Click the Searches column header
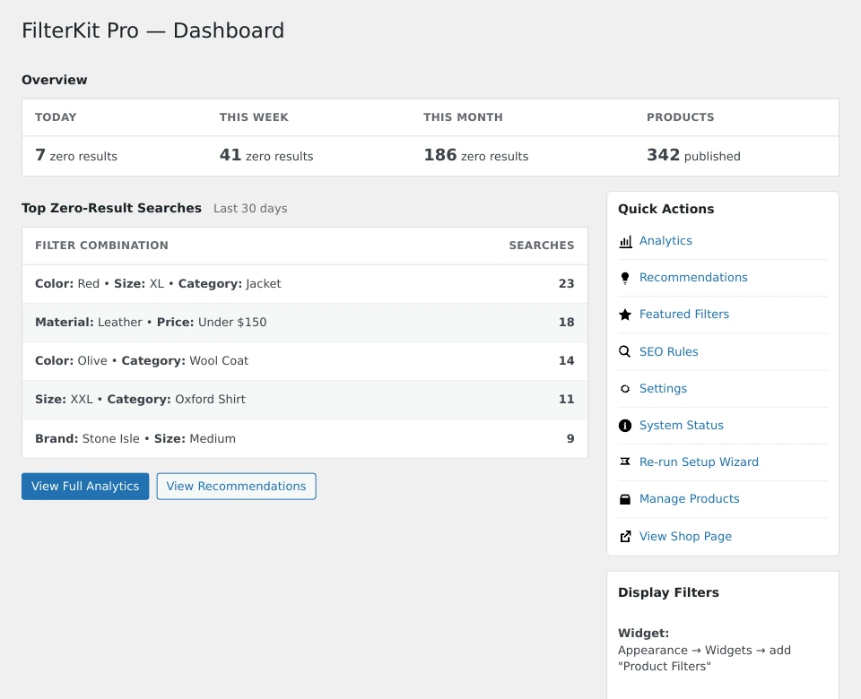 [542, 246]
